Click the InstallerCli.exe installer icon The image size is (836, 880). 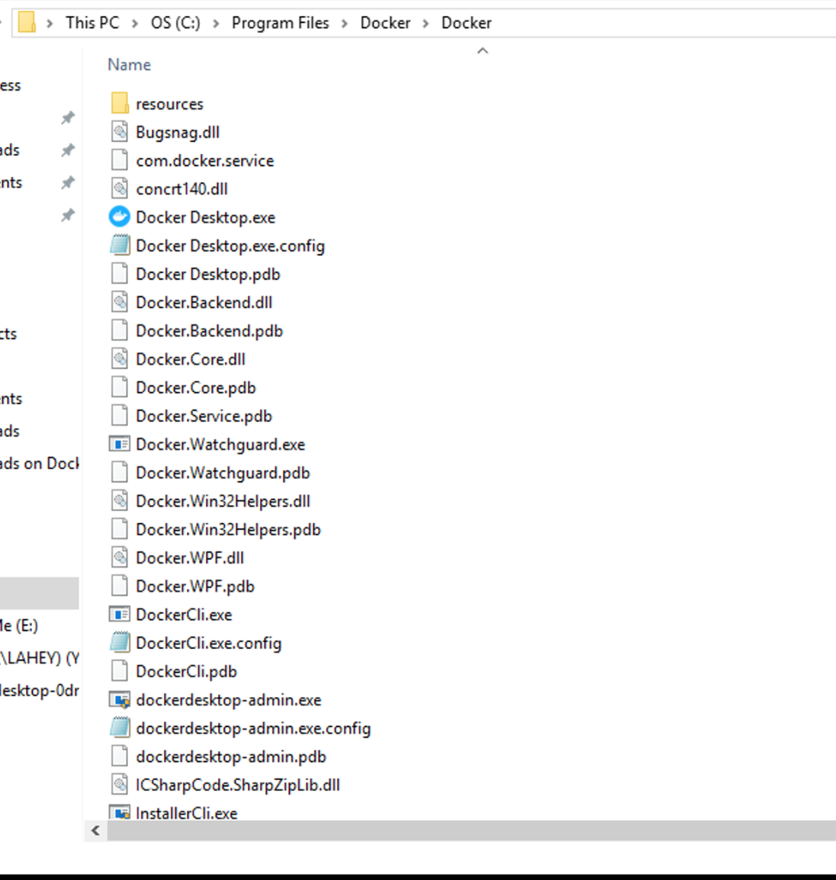point(120,812)
